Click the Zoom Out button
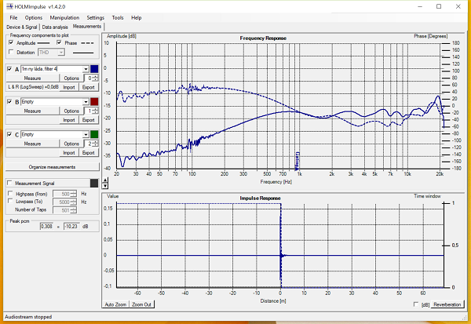The width and height of the screenshot is (471, 324). (141, 304)
